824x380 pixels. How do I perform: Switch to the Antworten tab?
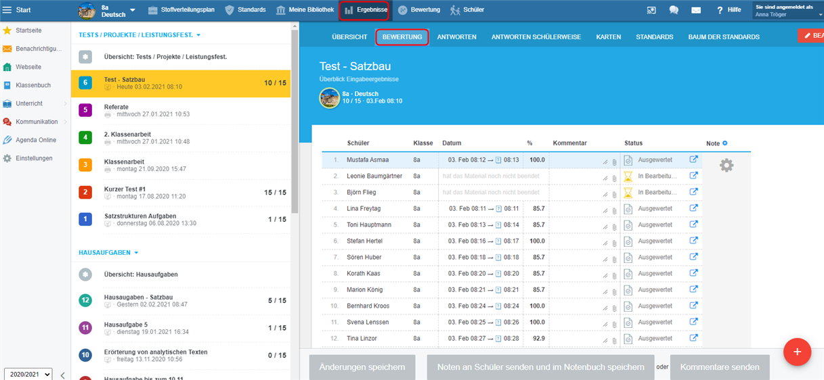click(x=456, y=37)
